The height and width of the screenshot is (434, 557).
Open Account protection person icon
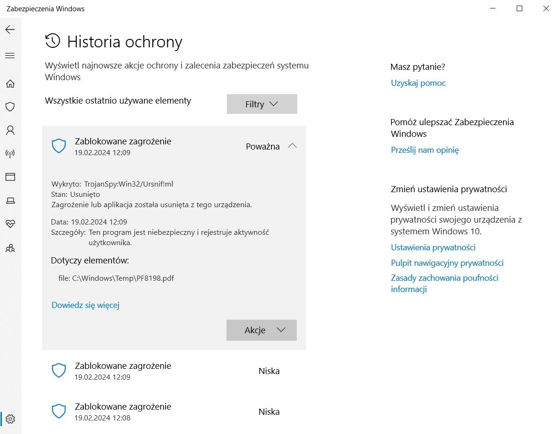click(x=10, y=130)
